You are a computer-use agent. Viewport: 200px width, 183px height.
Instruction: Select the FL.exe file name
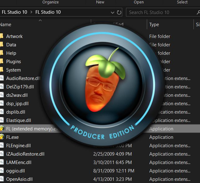point(12,137)
